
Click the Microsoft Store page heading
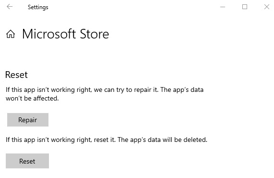(x=66, y=34)
